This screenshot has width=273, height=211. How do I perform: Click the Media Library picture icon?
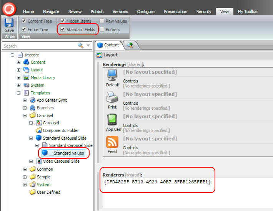coord(26,77)
